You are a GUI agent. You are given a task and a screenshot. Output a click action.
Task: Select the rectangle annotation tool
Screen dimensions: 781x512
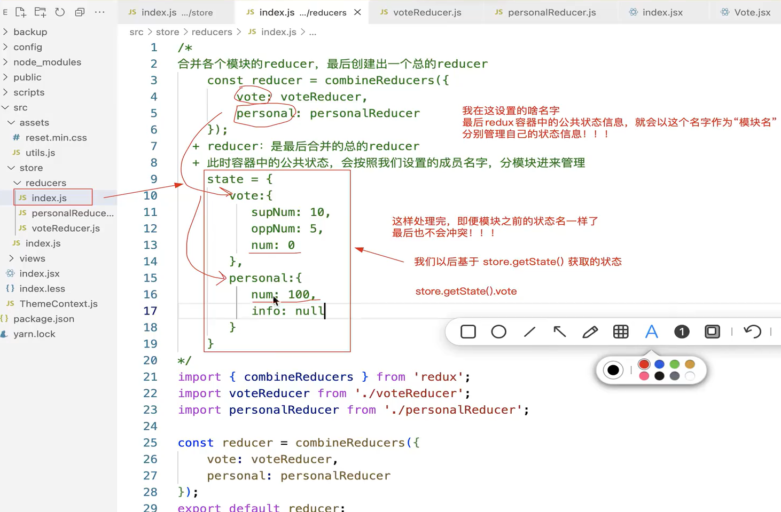pyautogui.click(x=468, y=332)
